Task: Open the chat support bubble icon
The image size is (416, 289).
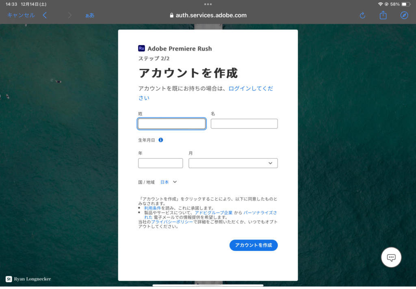Action: [391, 257]
